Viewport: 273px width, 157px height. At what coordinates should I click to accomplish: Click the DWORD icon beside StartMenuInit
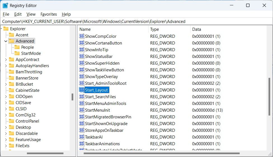tap(81, 110)
